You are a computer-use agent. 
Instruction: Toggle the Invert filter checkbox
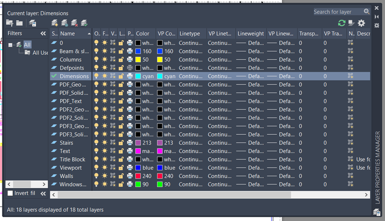point(10,193)
